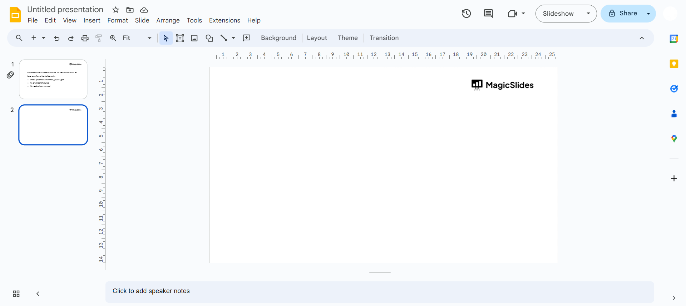The height and width of the screenshot is (306, 686).
Task: Star the Untitled presentation
Action: 115,10
